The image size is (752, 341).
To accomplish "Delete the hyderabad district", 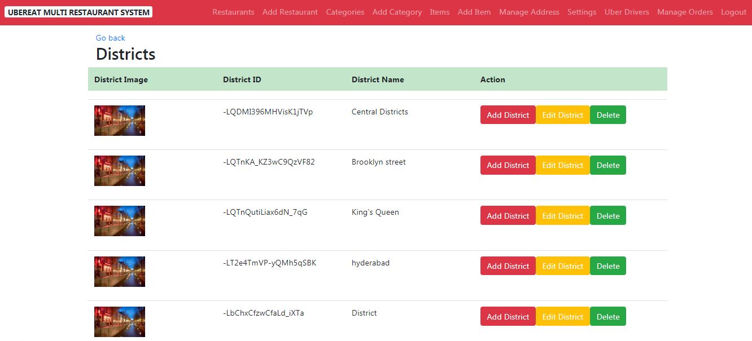I will pos(608,266).
